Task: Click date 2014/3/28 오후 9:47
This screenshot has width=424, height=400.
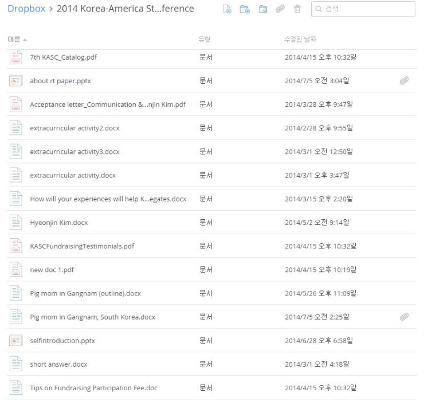Action: [319, 104]
